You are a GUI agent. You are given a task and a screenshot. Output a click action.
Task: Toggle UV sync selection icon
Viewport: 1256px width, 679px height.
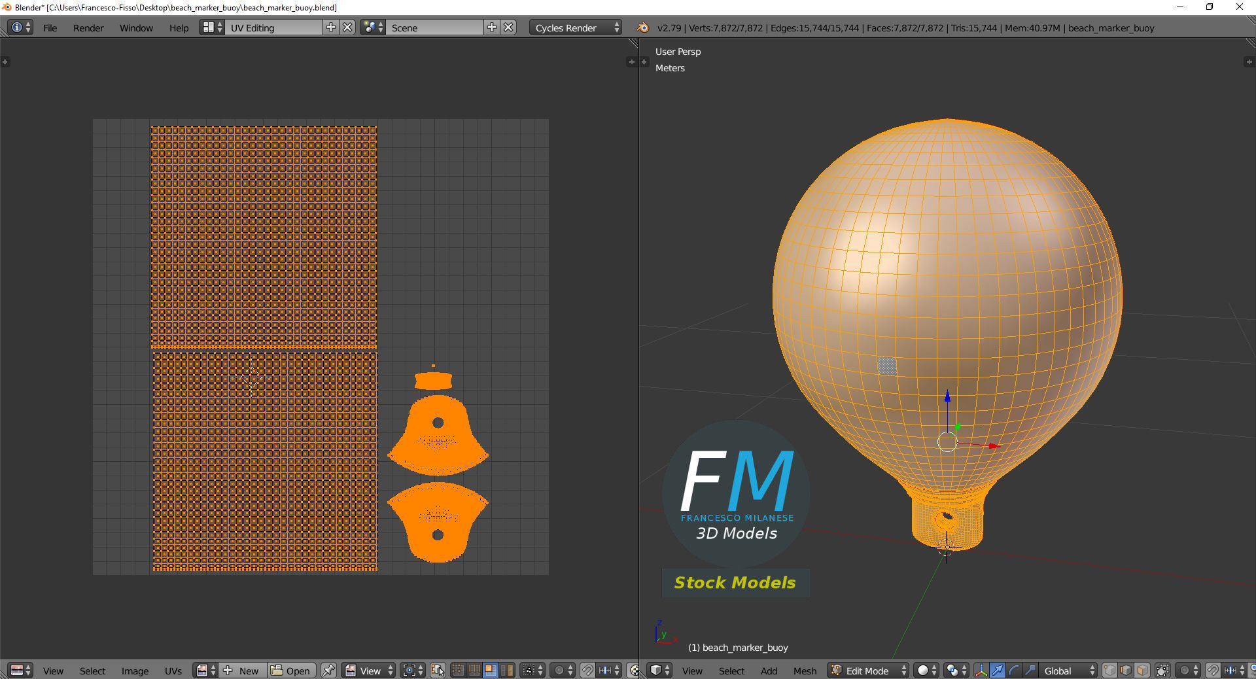pyautogui.click(x=438, y=670)
